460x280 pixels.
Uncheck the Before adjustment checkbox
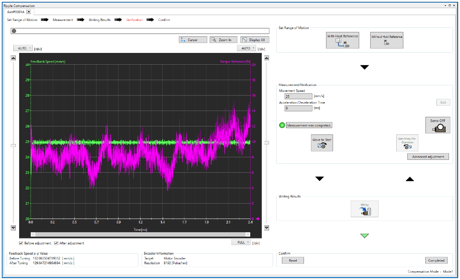pyautogui.click(x=21, y=243)
